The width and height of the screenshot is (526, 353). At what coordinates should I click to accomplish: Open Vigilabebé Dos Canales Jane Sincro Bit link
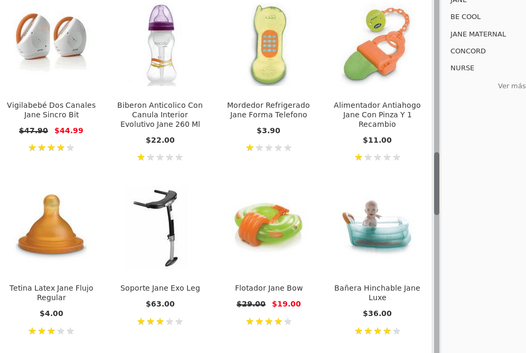click(51, 110)
